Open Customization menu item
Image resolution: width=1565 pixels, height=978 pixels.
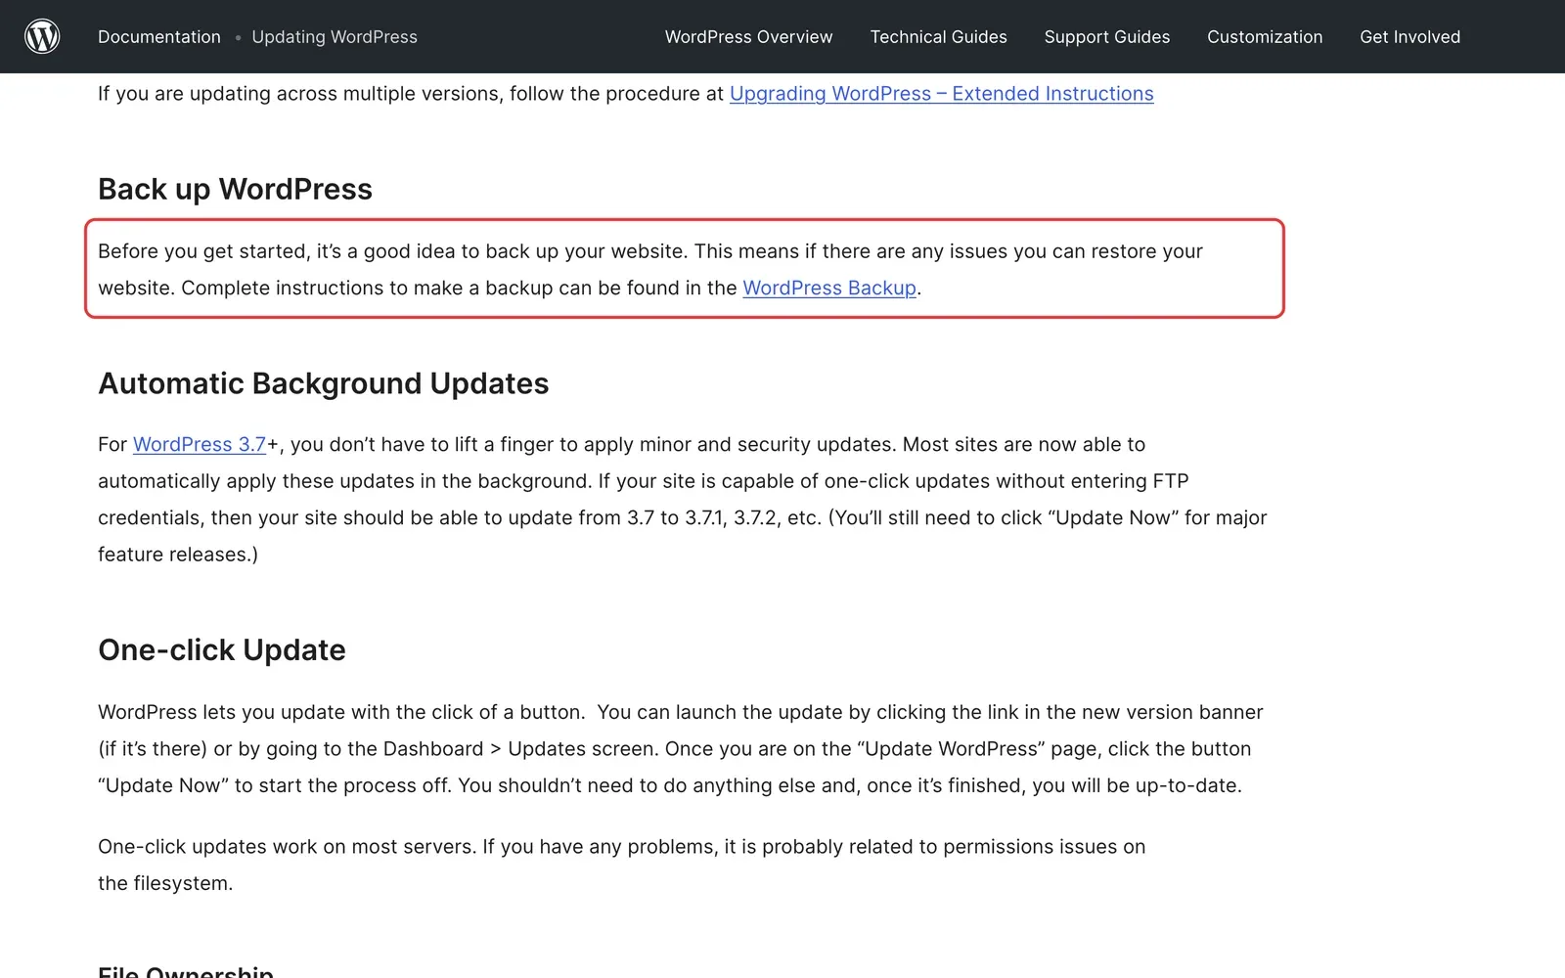click(1265, 37)
